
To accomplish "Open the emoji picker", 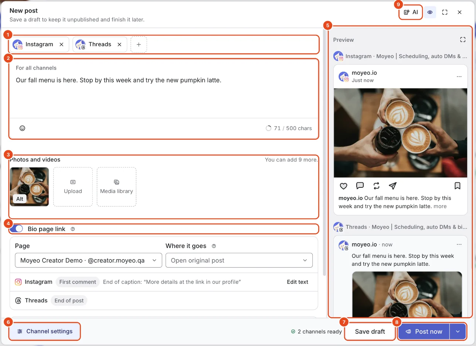I will (x=22, y=128).
